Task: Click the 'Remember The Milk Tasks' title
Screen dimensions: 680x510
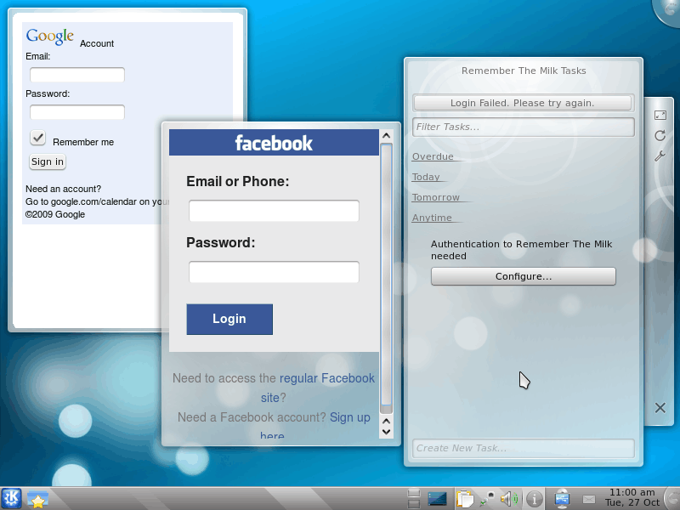Action: point(524,71)
